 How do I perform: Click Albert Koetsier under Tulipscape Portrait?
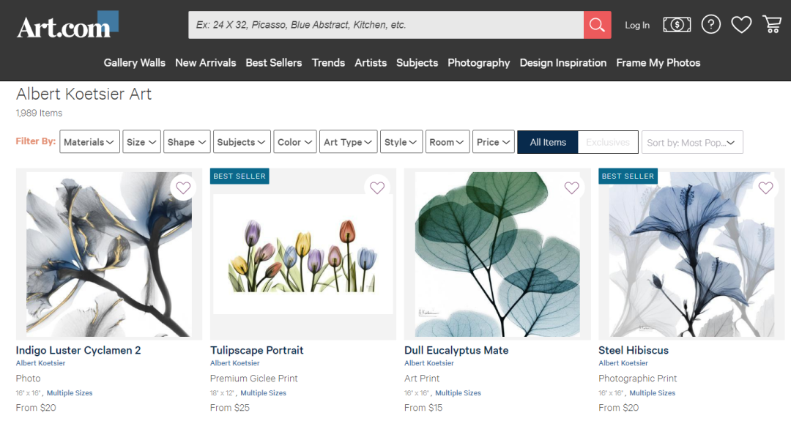point(234,363)
